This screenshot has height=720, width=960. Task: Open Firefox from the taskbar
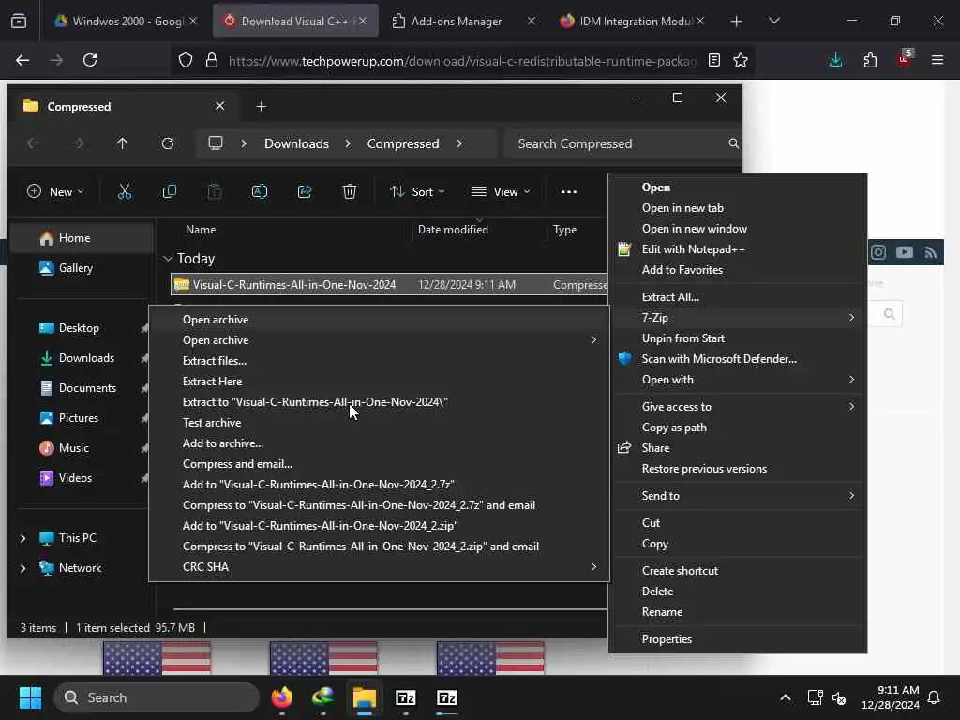pyautogui.click(x=281, y=697)
